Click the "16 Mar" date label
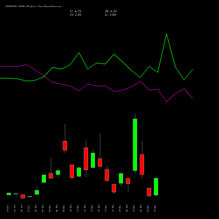The image size is (219, 219). point(99,208)
